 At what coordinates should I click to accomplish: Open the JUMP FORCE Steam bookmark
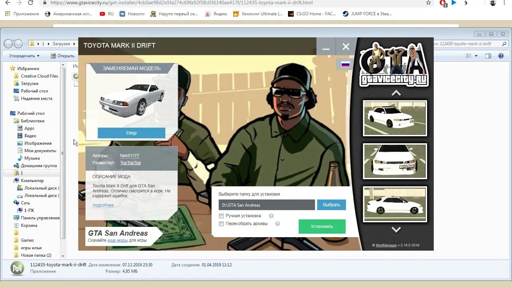coord(367,14)
